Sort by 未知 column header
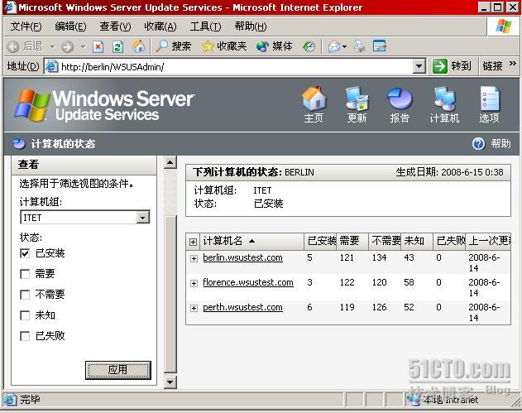This screenshot has width=522, height=413. [x=417, y=241]
